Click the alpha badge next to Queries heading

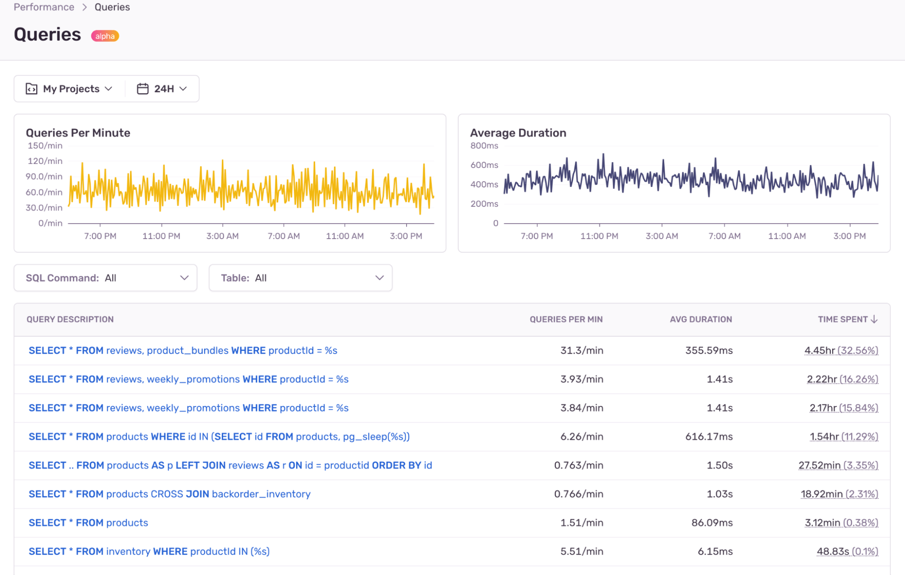(x=105, y=36)
